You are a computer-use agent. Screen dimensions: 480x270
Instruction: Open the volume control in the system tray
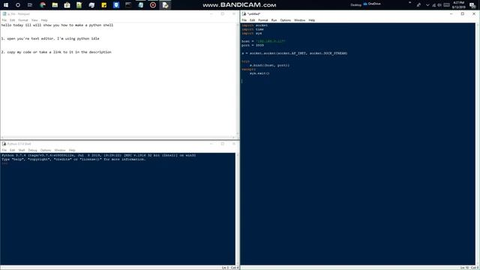coord(439,5)
